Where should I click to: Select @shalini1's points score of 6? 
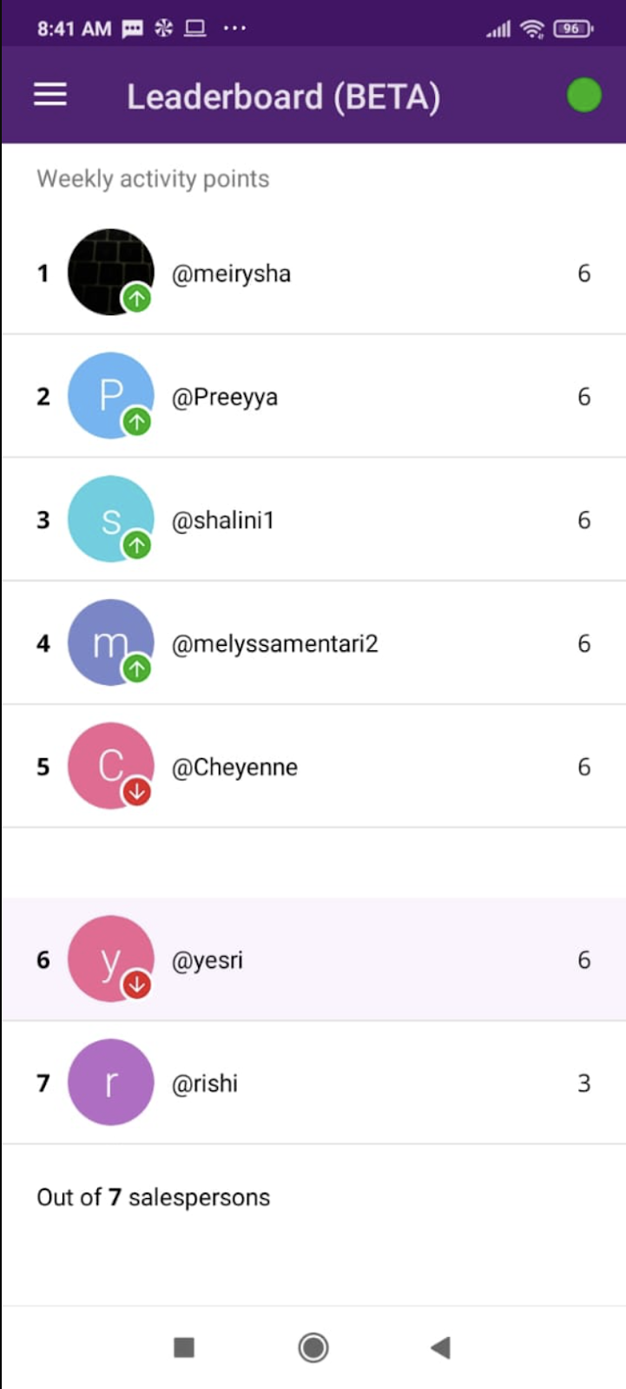[x=584, y=520]
